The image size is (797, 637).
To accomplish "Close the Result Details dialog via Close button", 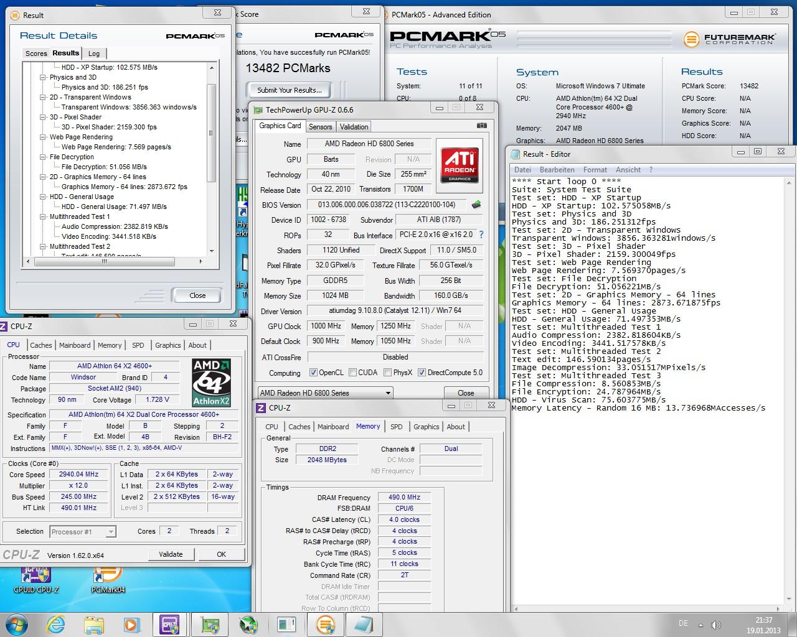I will click(197, 295).
